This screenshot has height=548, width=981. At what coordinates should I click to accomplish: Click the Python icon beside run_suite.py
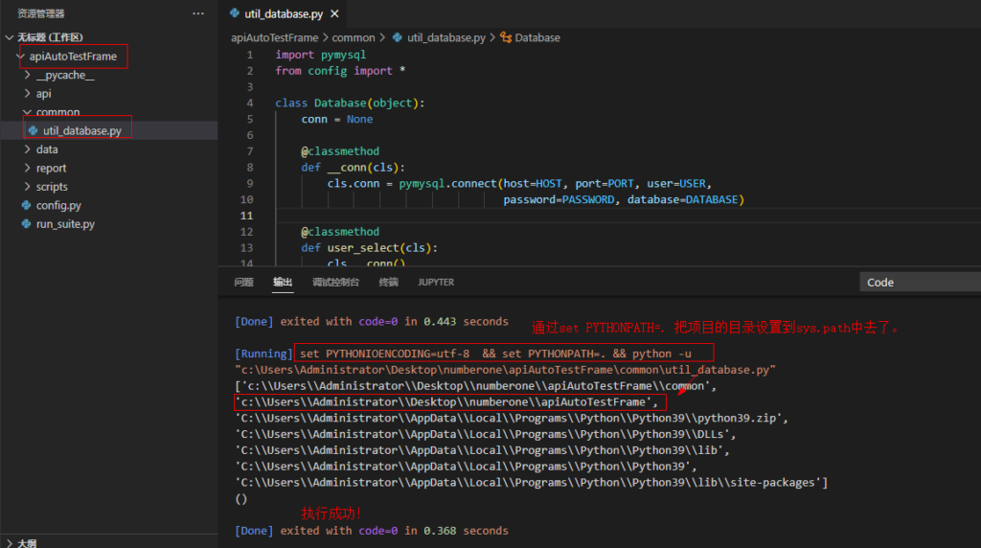[27, 224]
